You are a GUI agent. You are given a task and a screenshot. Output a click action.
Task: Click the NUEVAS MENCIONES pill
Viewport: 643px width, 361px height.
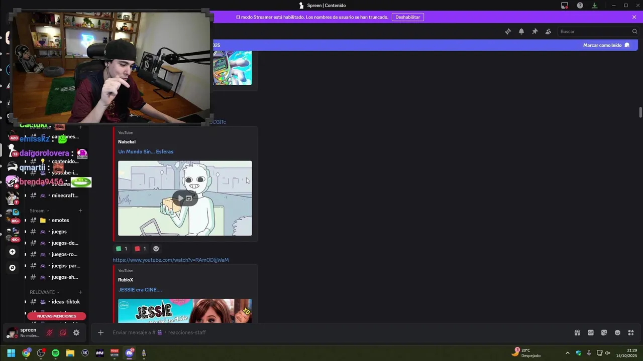click(x=57, y=316)
